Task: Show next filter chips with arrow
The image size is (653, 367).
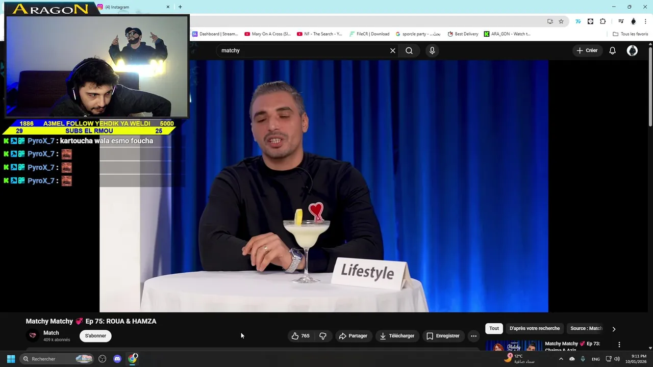Action: (614, 329)
